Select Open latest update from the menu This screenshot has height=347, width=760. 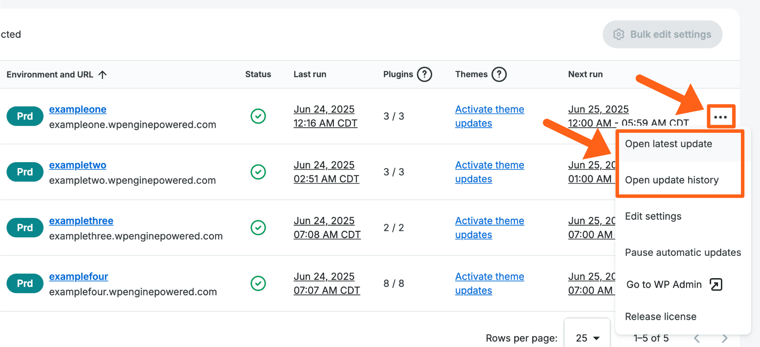668,144
